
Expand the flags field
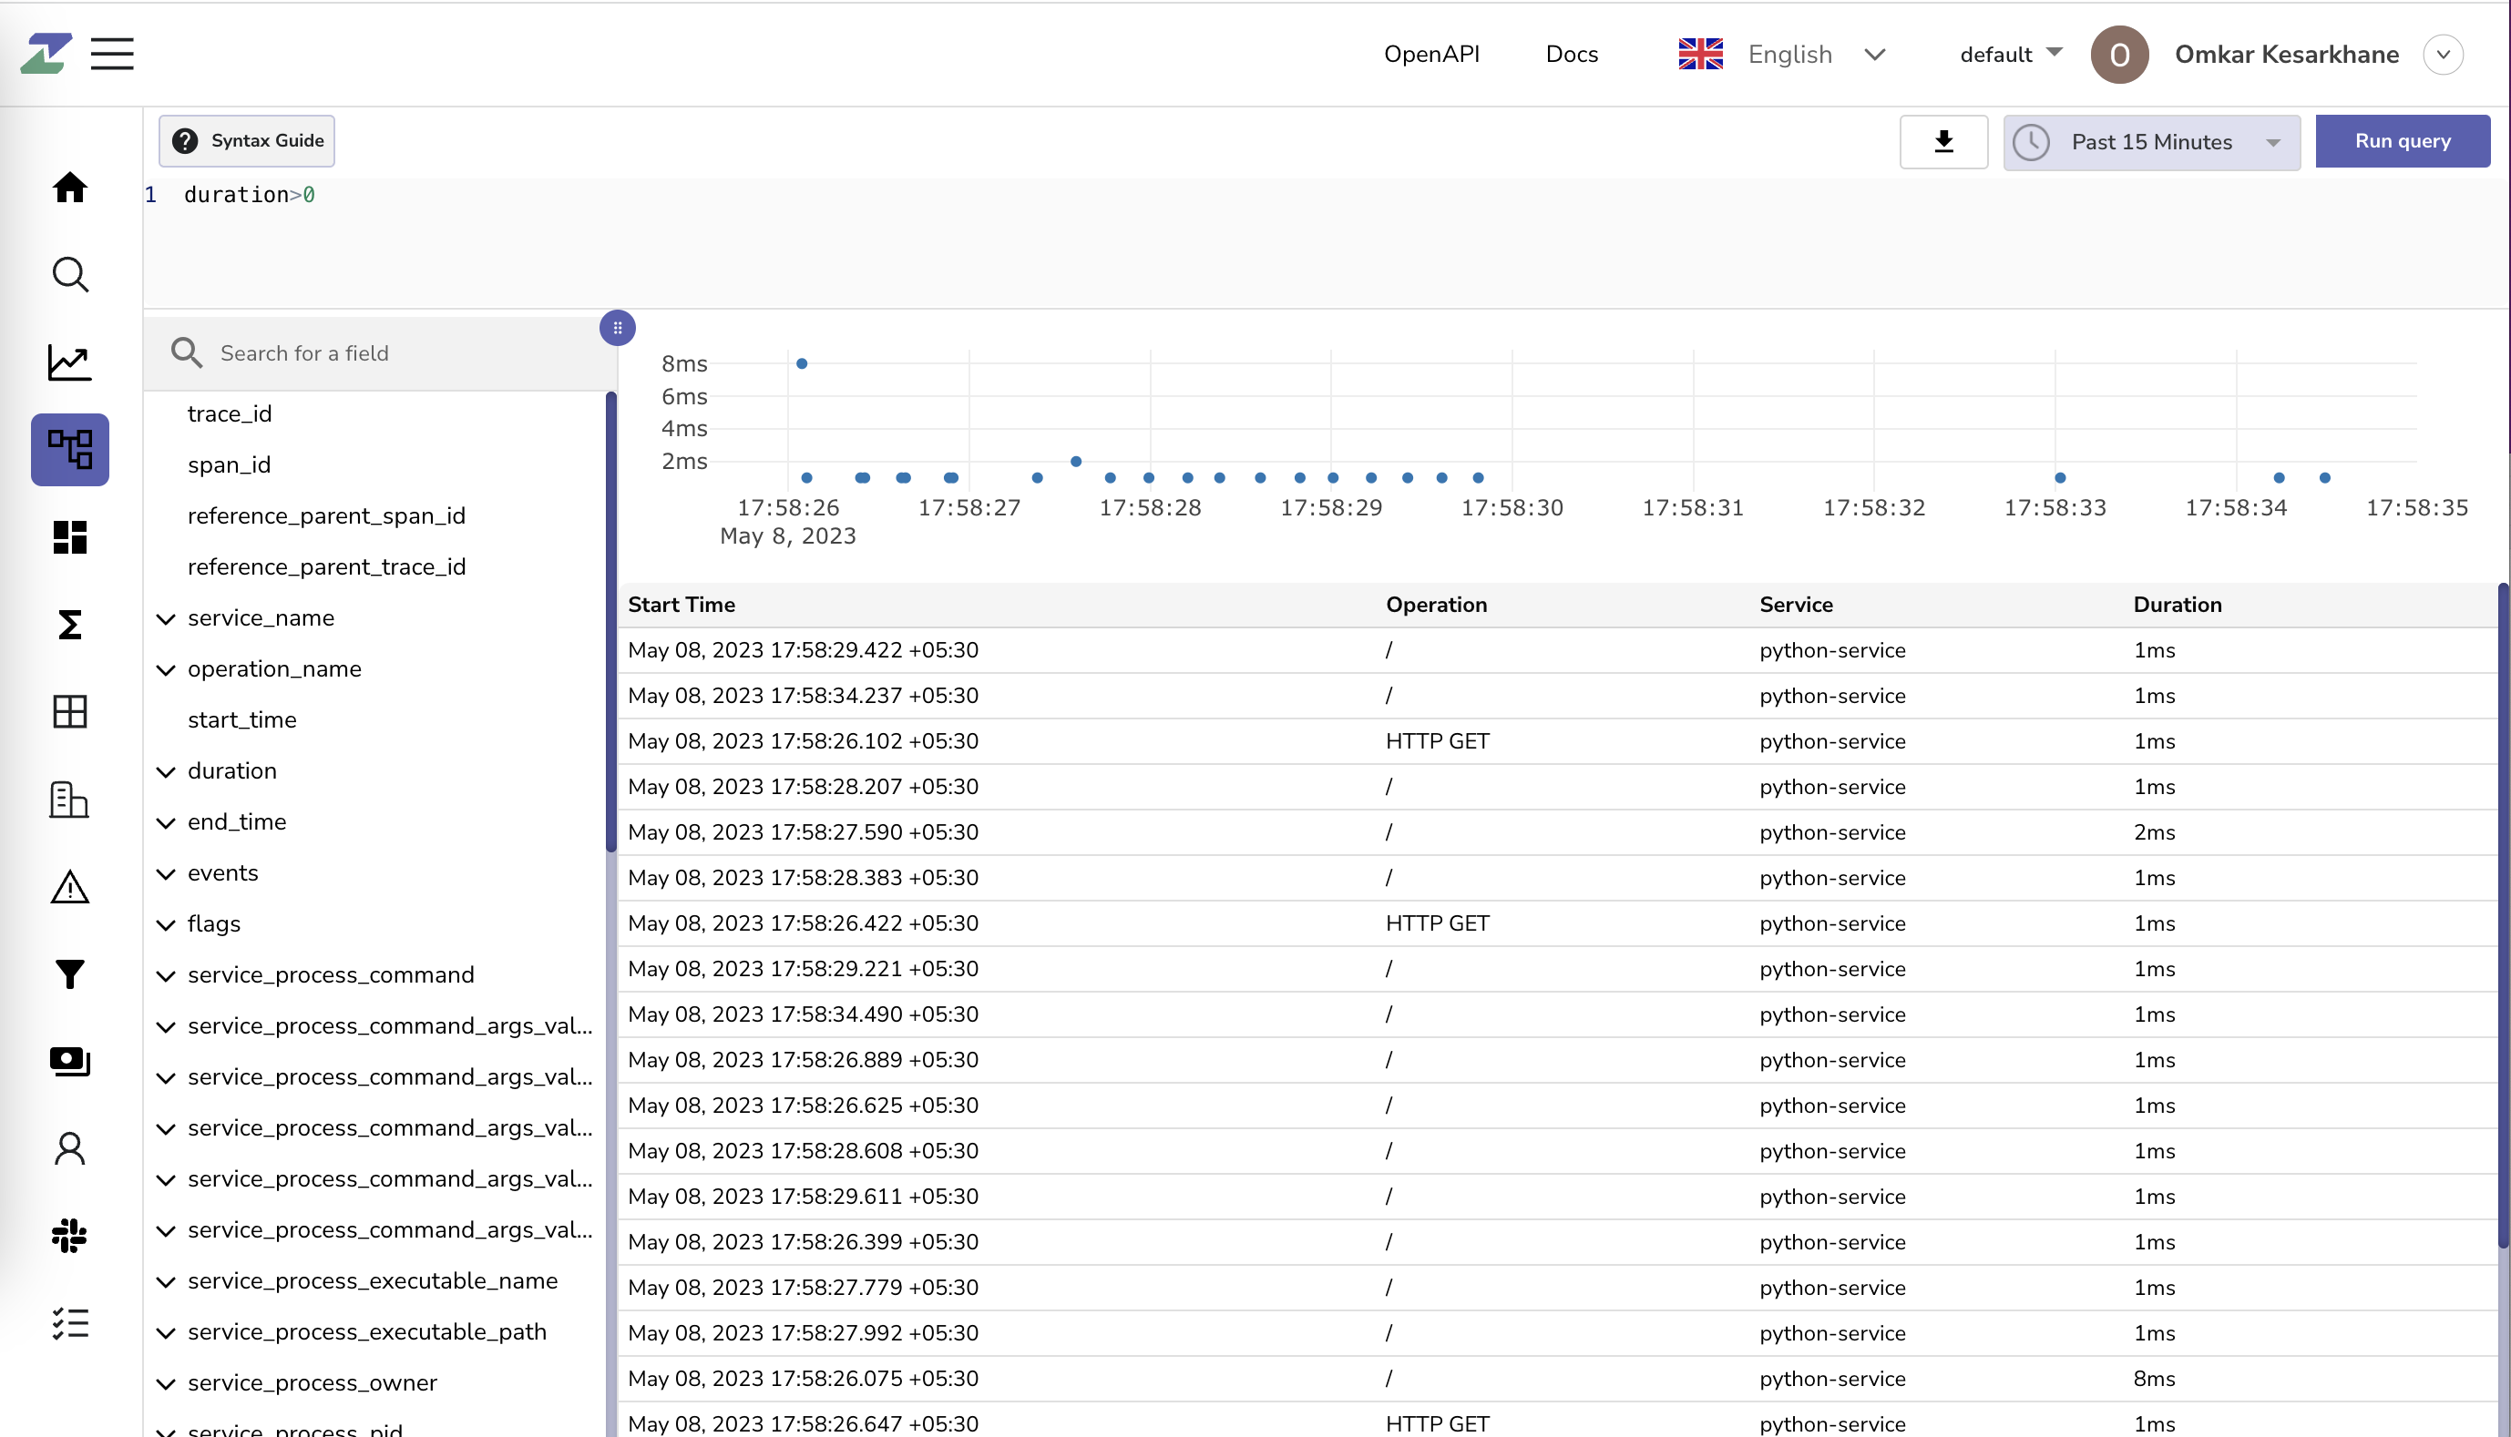click(x=166, y=925)
